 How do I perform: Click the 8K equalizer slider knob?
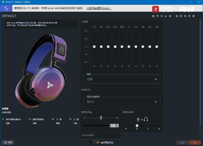click(x=150, y=46)
